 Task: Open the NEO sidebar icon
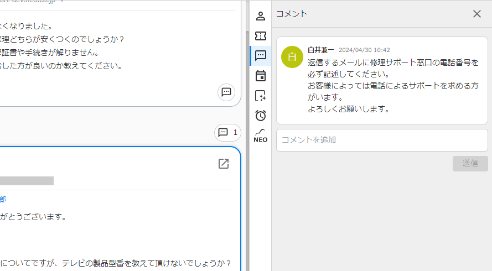[x=261, y=136]
